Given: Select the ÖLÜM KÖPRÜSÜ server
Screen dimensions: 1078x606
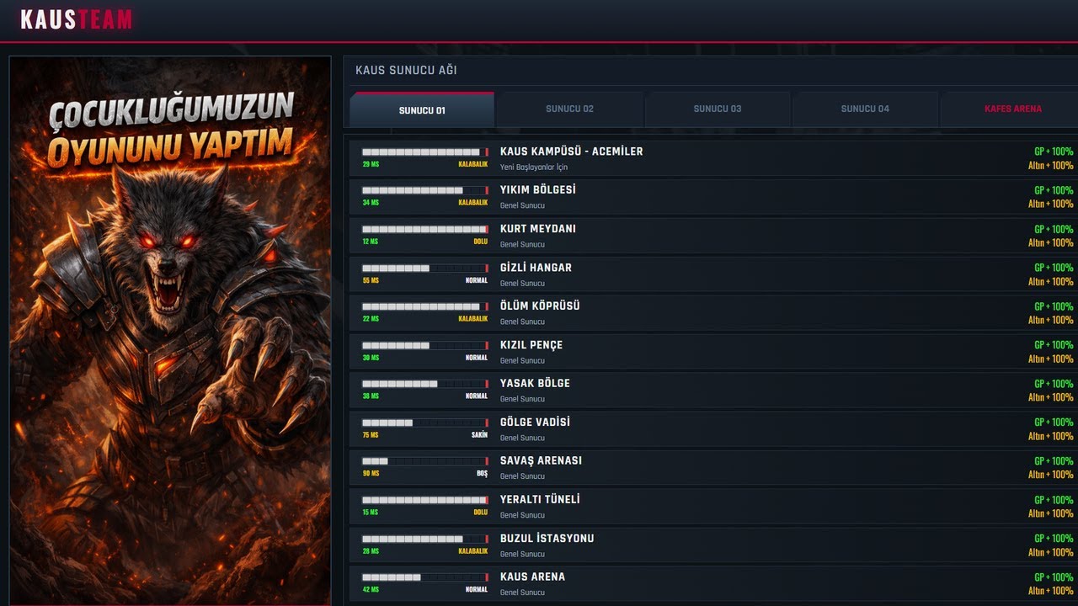Looking at the screenshot, I should click(713, 313).
